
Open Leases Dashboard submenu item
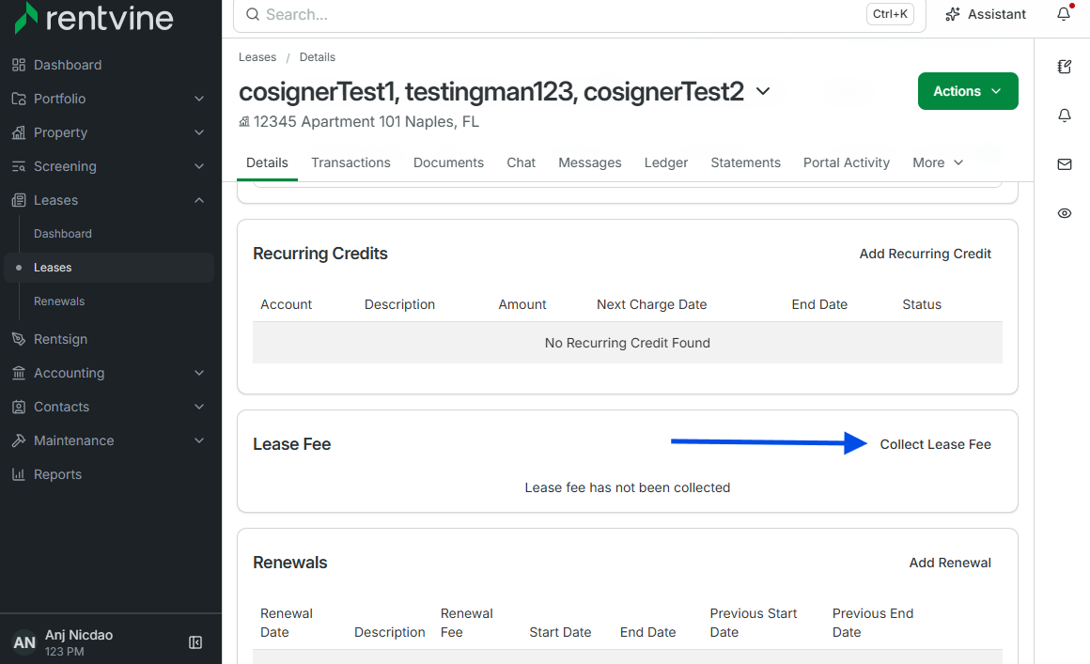(x=63, y=234)
